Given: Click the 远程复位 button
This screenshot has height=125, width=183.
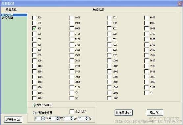Looking at the screenshot, I should click(x=13, y=120).
